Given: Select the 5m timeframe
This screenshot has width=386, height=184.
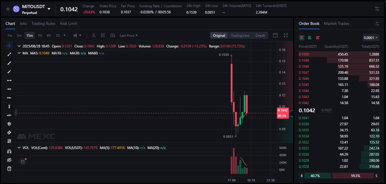Looking at the screenshot, I should point(19,35).
